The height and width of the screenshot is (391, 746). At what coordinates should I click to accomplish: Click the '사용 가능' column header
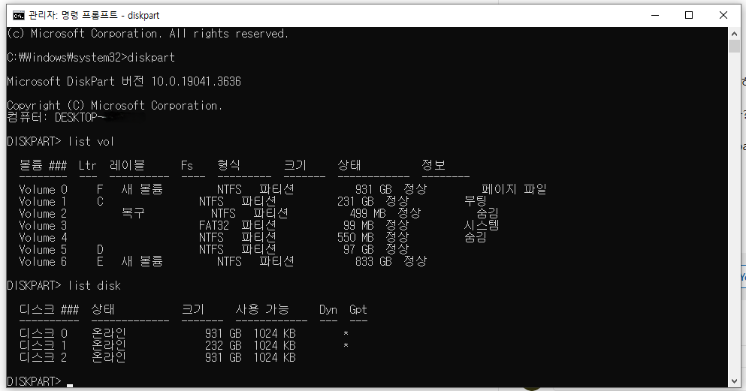[262, 309]
